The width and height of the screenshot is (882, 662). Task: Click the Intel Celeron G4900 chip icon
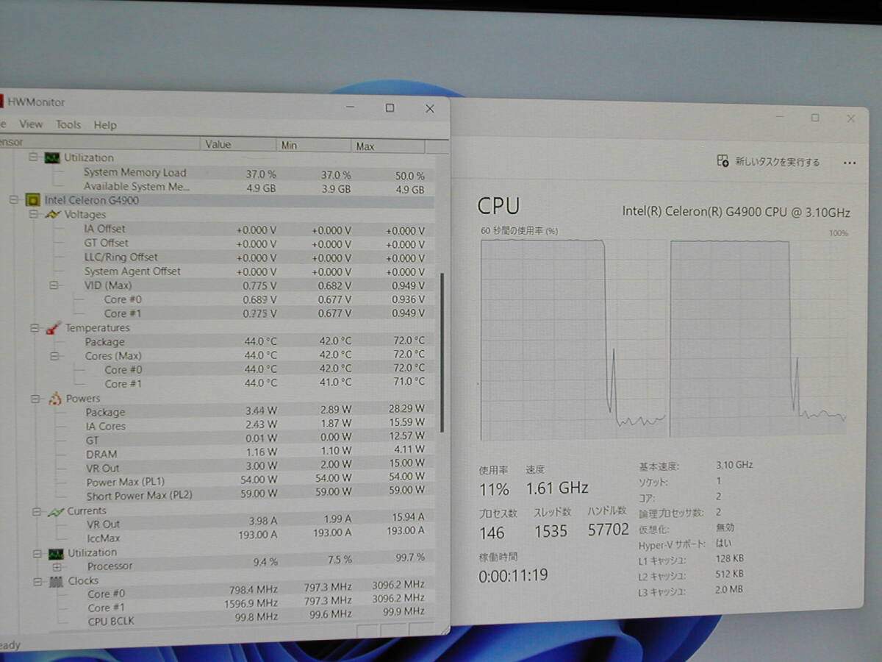[32, 199]
